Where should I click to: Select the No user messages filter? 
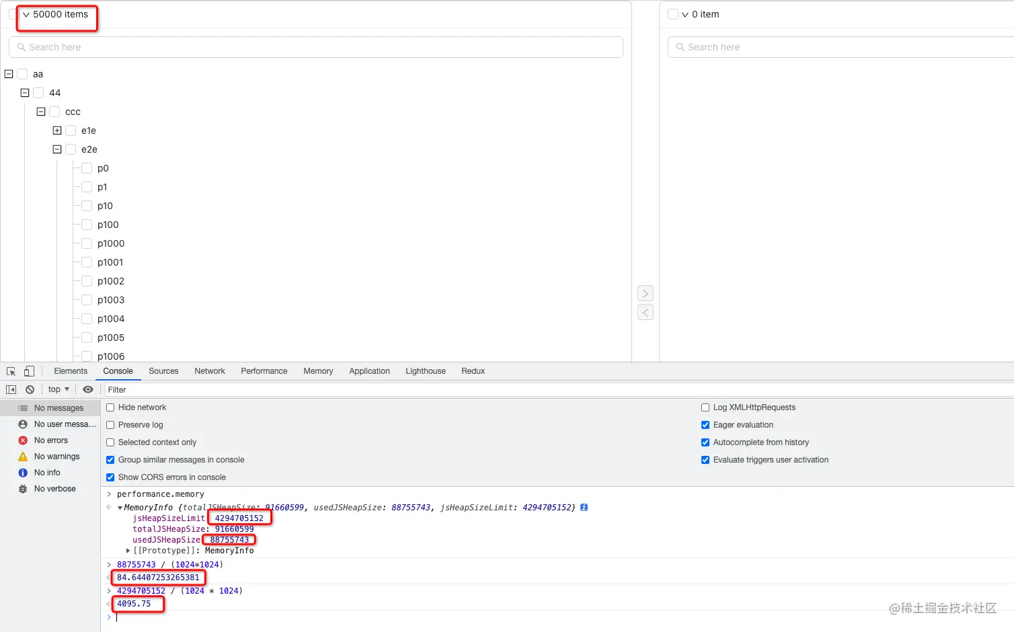[x=50, y=424]
